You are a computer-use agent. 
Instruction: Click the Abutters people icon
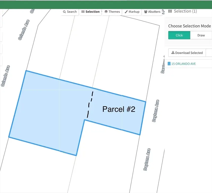(x=145, y=12)
